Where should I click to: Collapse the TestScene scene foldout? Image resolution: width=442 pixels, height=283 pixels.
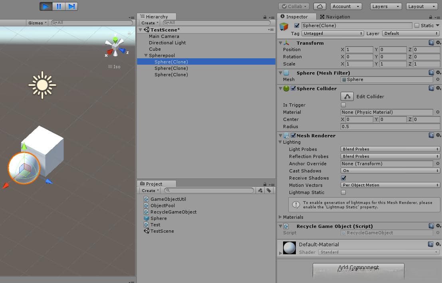click(x=141, y=30)
